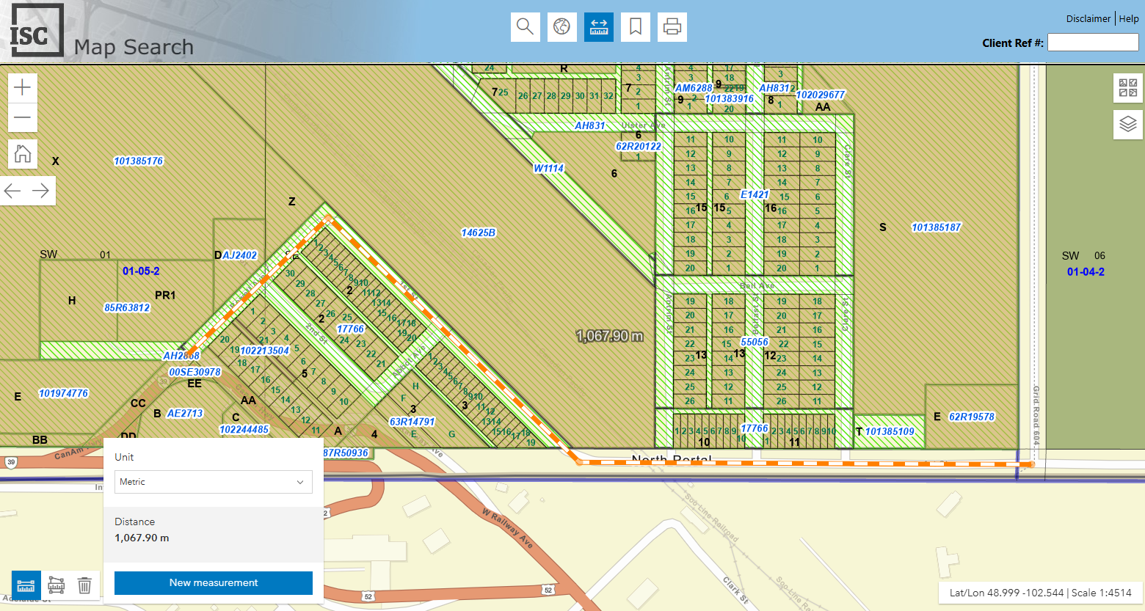Zoom in on the map
The height and width of the screenshot is (611, 1145).
(x=23, y=87)
